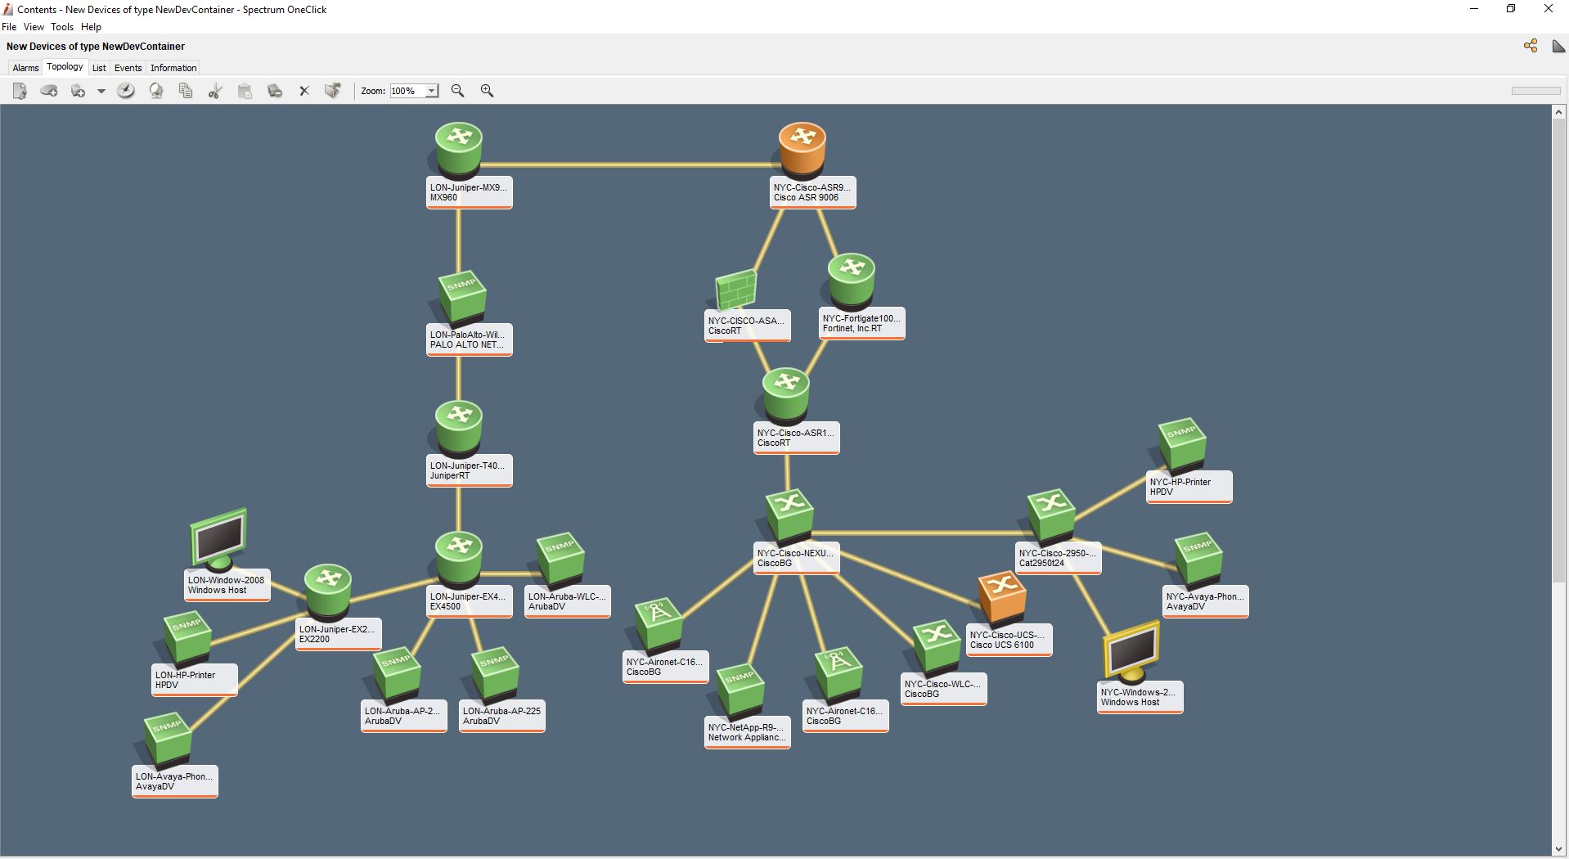Expand the panel with the corner triangle

(1558, 47)
